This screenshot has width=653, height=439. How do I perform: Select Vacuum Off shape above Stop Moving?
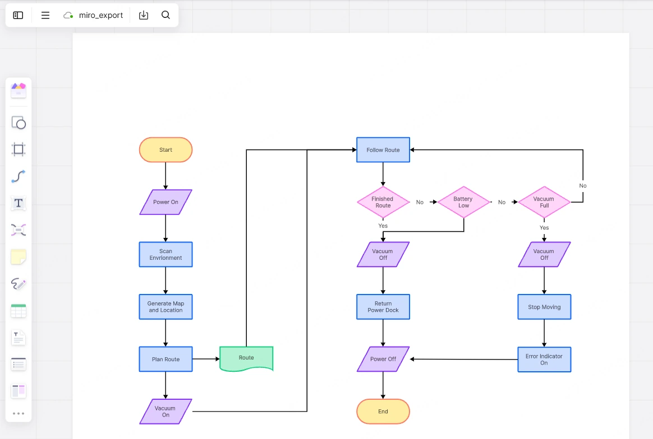544,254
